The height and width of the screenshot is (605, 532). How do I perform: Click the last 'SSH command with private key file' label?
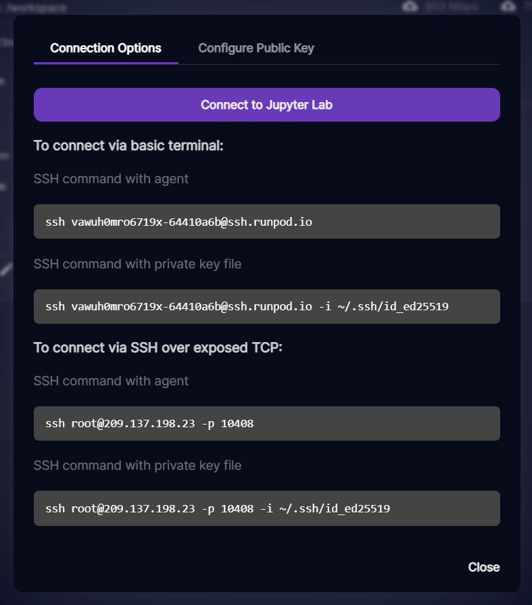click(x=137, y=466)
